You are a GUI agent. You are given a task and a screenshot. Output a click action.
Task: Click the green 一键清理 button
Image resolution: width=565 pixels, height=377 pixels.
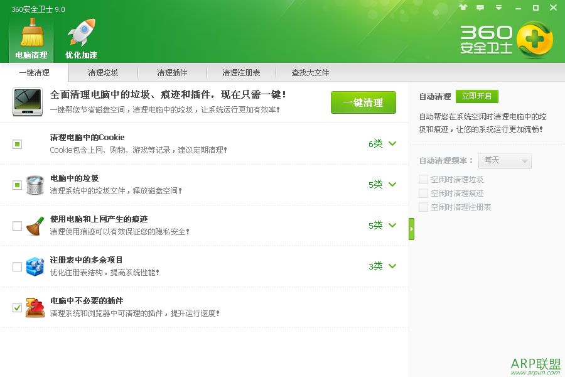[x=363, y=102]
